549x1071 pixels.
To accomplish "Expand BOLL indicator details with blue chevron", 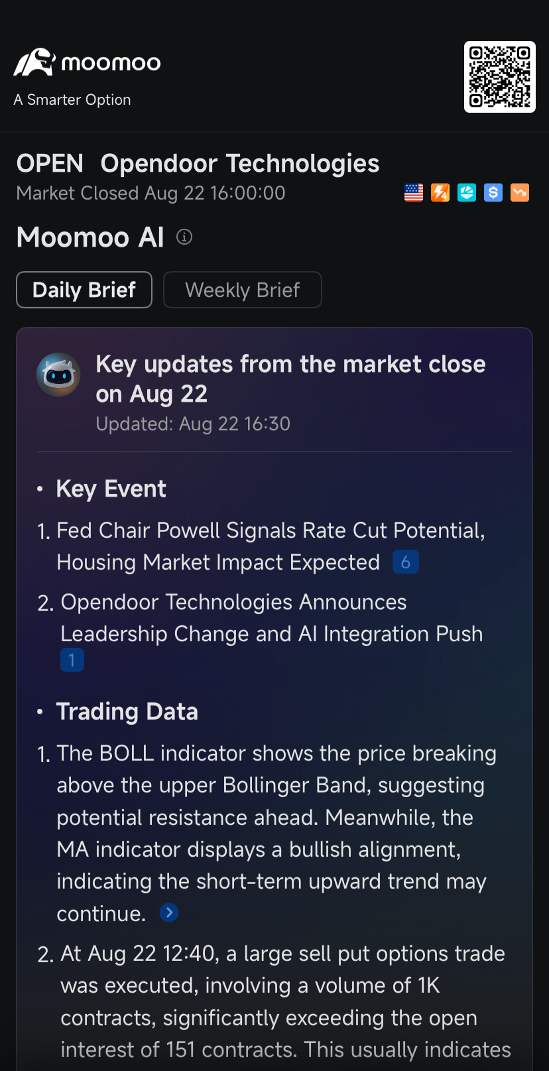I will (x=169, y=913).
